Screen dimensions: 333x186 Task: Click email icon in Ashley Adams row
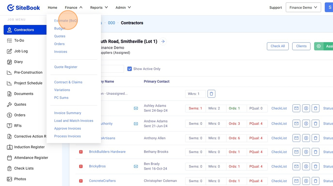[296, 108]
